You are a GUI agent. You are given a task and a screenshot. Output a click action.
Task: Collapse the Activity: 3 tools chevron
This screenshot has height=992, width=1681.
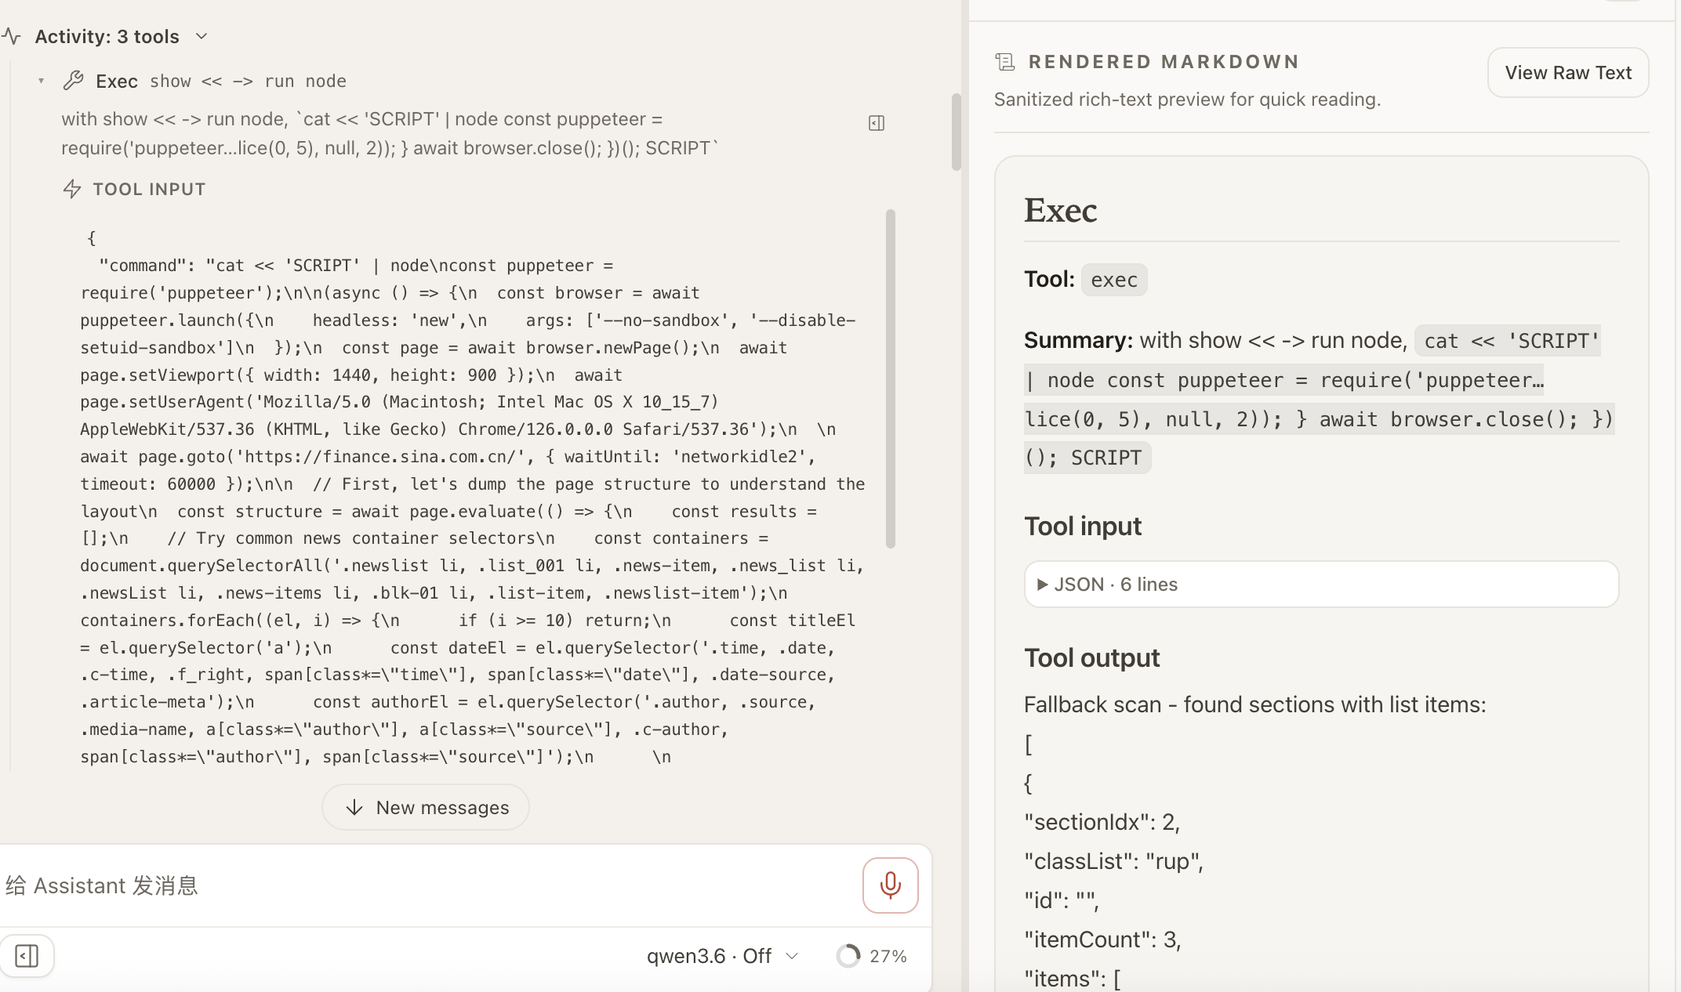[202, 36]
